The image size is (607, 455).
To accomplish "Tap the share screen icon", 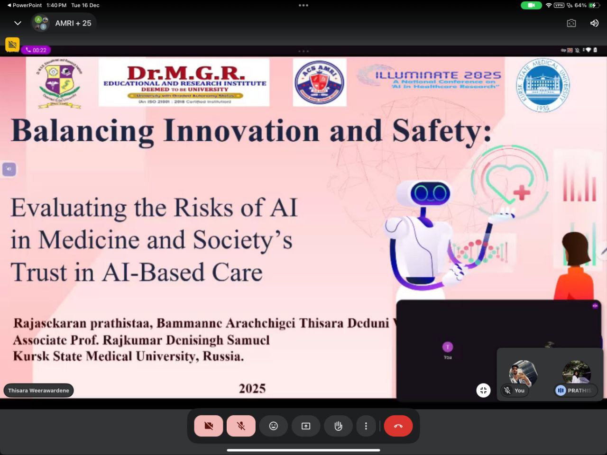I will click(x=306, y=426).
